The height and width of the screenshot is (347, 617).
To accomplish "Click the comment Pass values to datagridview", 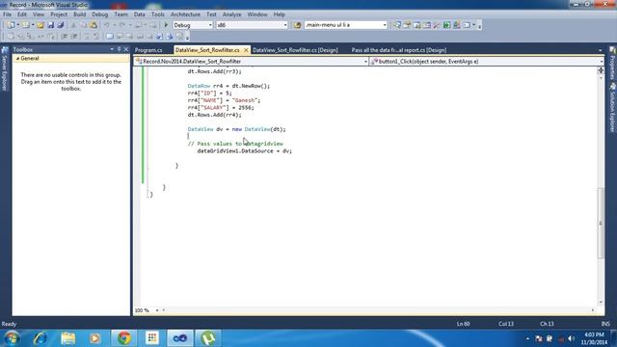I will (x=235, y=144).
